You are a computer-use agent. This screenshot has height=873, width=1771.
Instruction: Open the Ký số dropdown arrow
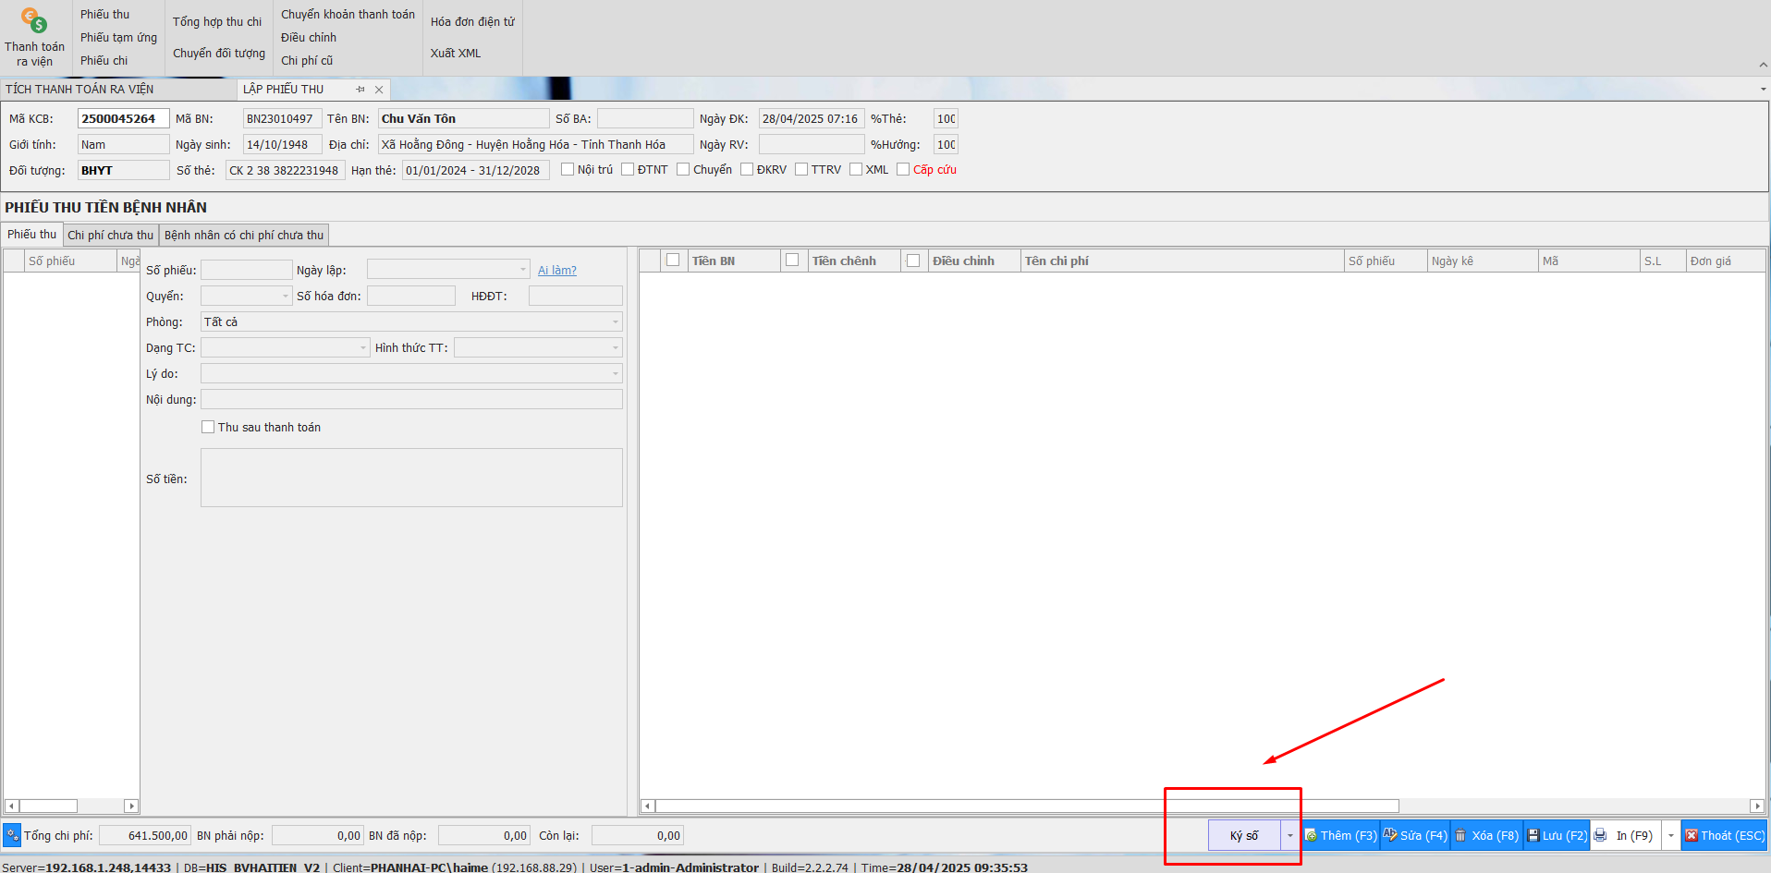tap(1290, 835)
